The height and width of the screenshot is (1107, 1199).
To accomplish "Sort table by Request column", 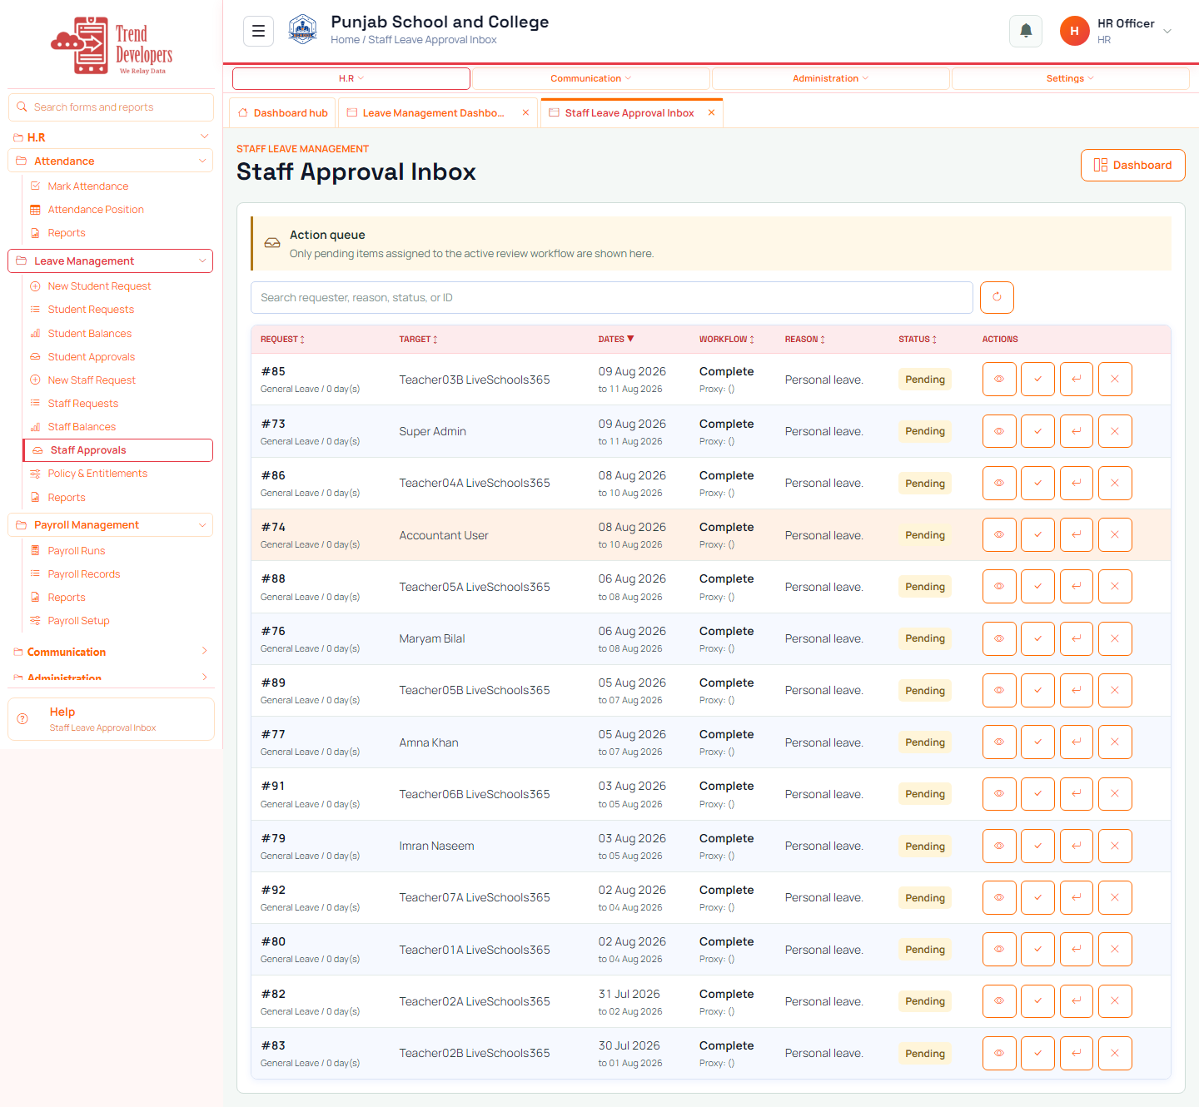I will (x=283, y=340).
